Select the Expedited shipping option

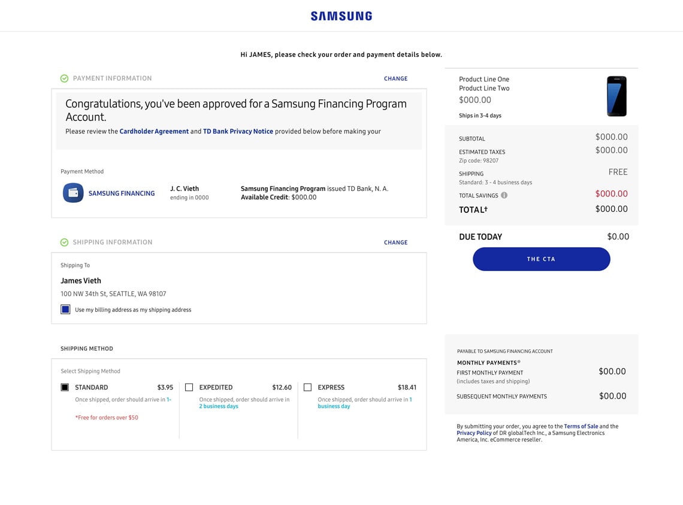[x=189, y=387]
